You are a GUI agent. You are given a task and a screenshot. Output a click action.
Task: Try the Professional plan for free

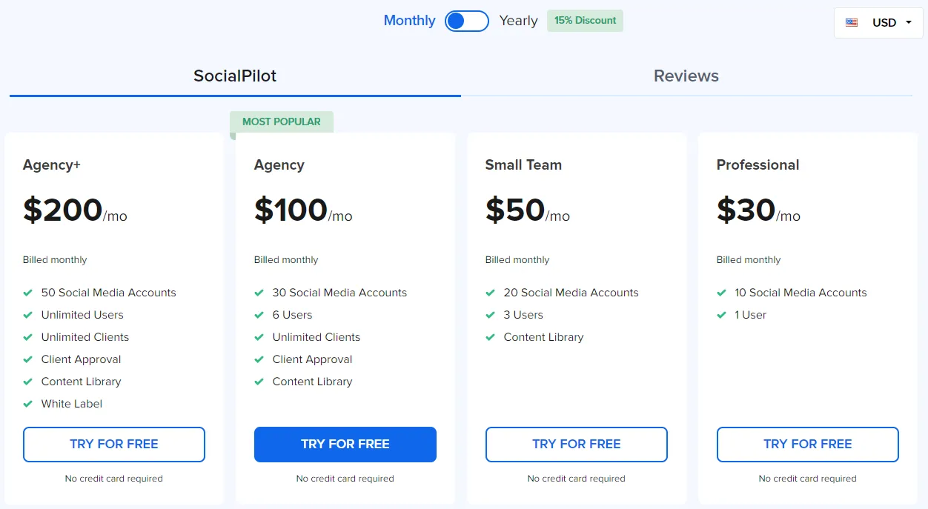[807, 444]
